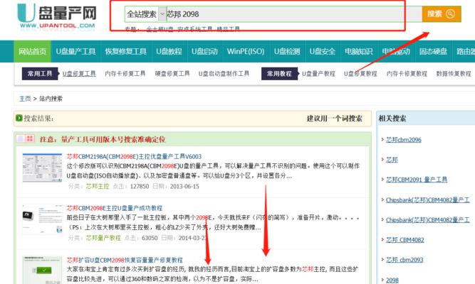Image resolution: width=475 pixels, height=284 pixels.
Task: Open the 芯邦扩容U盘CBM2098恢复容量量产修复教程 result
Action: tap(125, 260)
